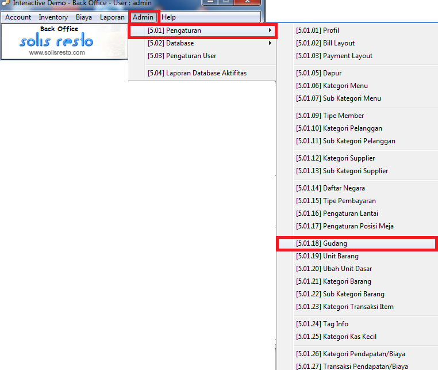
Task: Click the Solis Resto Back Office logo
Action: [x=56, y=39]
